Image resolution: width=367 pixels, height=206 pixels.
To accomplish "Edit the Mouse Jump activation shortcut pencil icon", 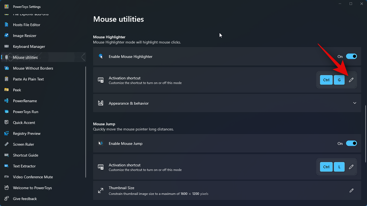I will click(351, 167).
